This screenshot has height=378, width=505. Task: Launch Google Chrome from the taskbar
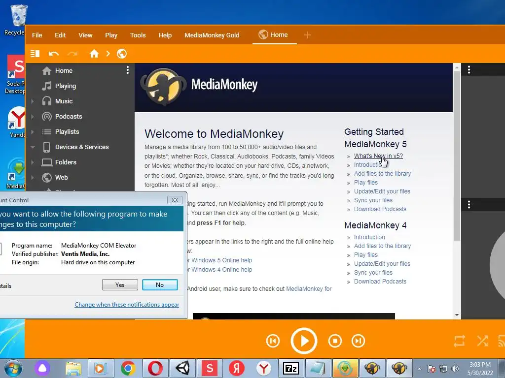pos(128,368)
